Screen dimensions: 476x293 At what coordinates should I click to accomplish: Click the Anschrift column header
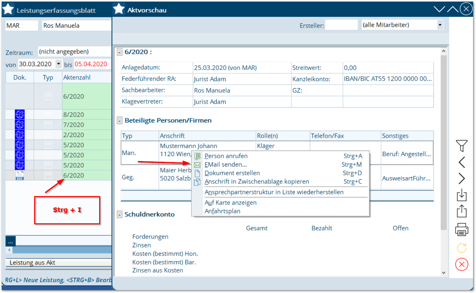click(207, 136)
